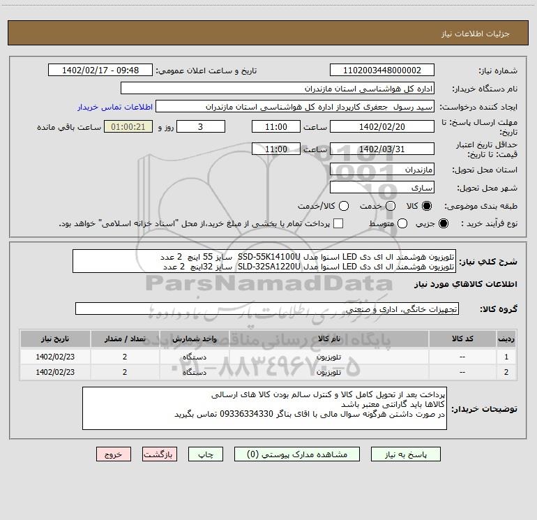This screenshot has height=520, width=537.
Task: Click the ردیف column header
Action: (506, 339)
